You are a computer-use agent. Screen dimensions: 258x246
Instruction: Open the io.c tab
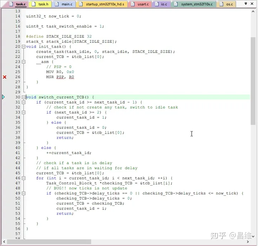coord(161,4)
